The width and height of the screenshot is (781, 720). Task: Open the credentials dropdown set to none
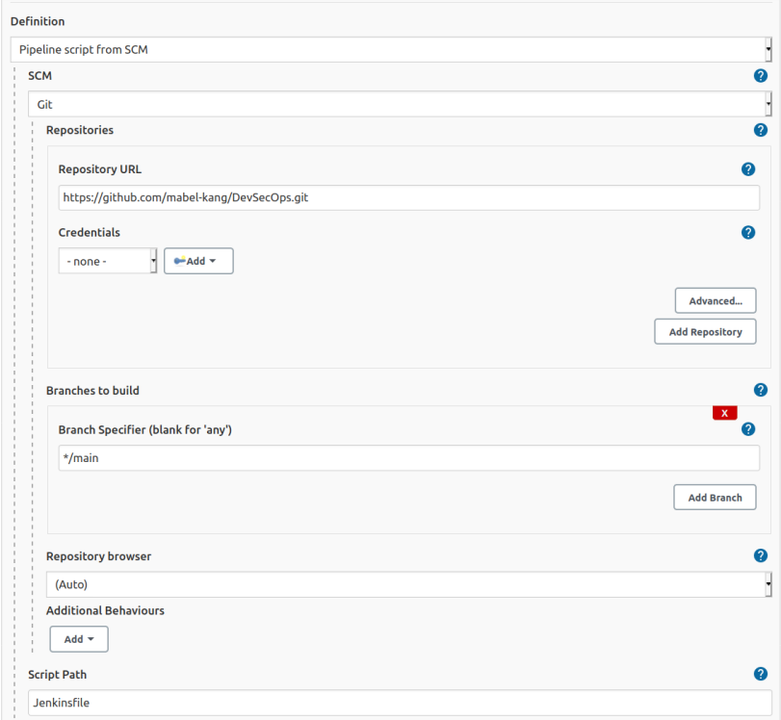106,260
